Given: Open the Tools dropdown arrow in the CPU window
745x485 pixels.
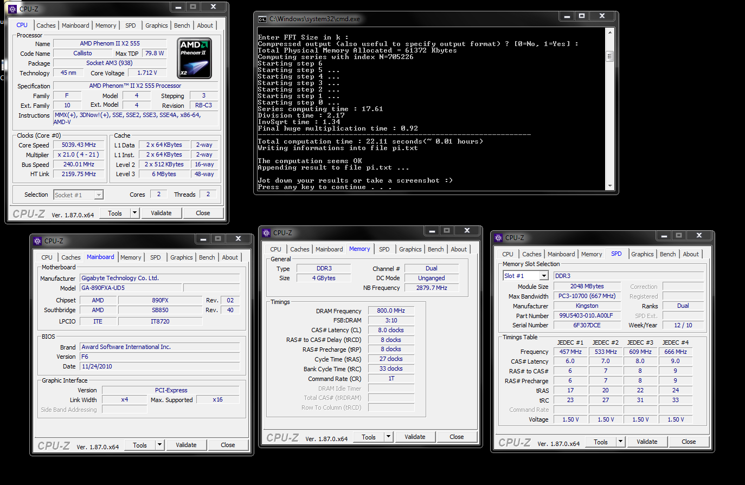Looking at the screenshot, I should tap(134, 213).
